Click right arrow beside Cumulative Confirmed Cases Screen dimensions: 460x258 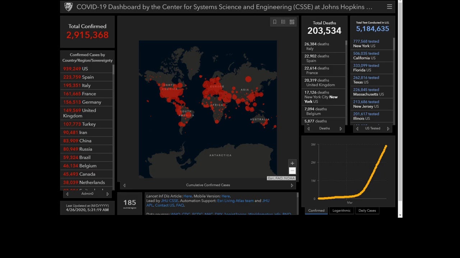[x=292, y=185]
